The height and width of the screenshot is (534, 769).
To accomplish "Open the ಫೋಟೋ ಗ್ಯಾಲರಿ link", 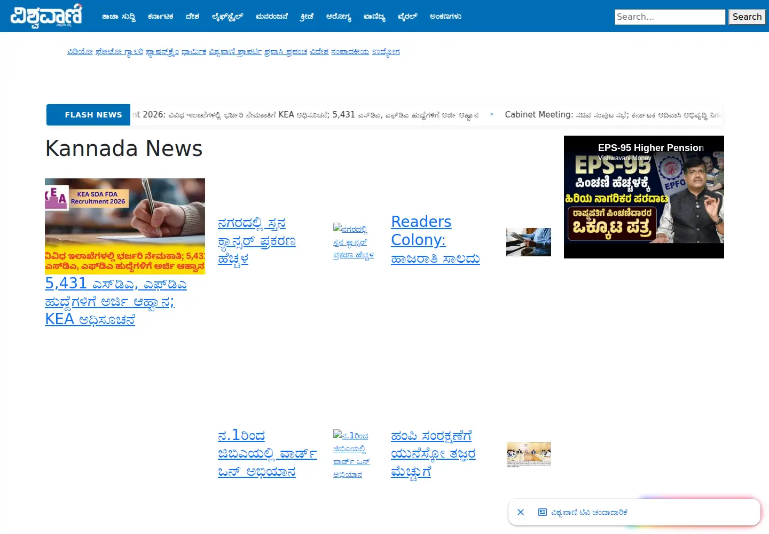I will (x=119, y=52).
